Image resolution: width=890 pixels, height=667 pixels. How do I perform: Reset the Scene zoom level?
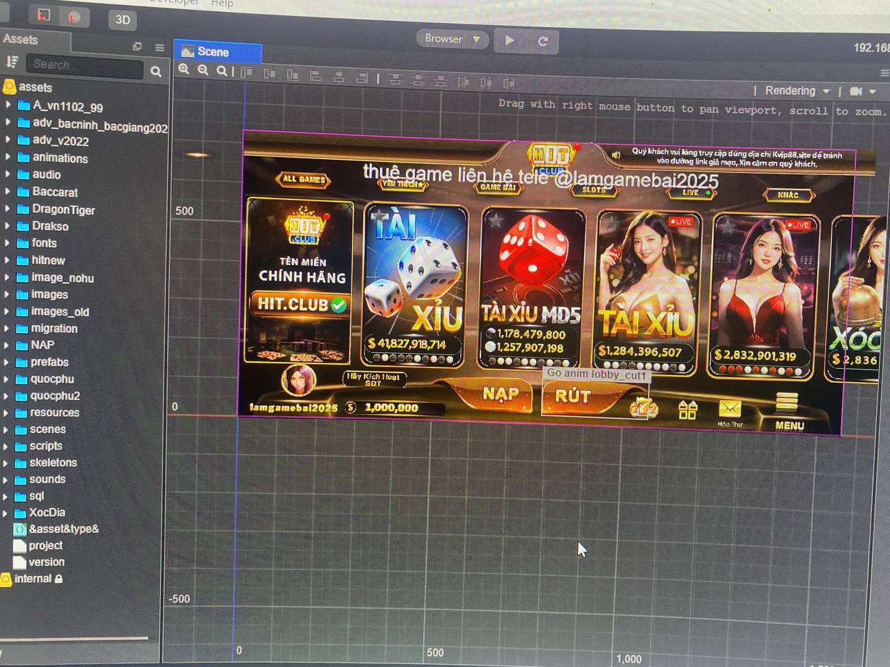pos(221,70)
